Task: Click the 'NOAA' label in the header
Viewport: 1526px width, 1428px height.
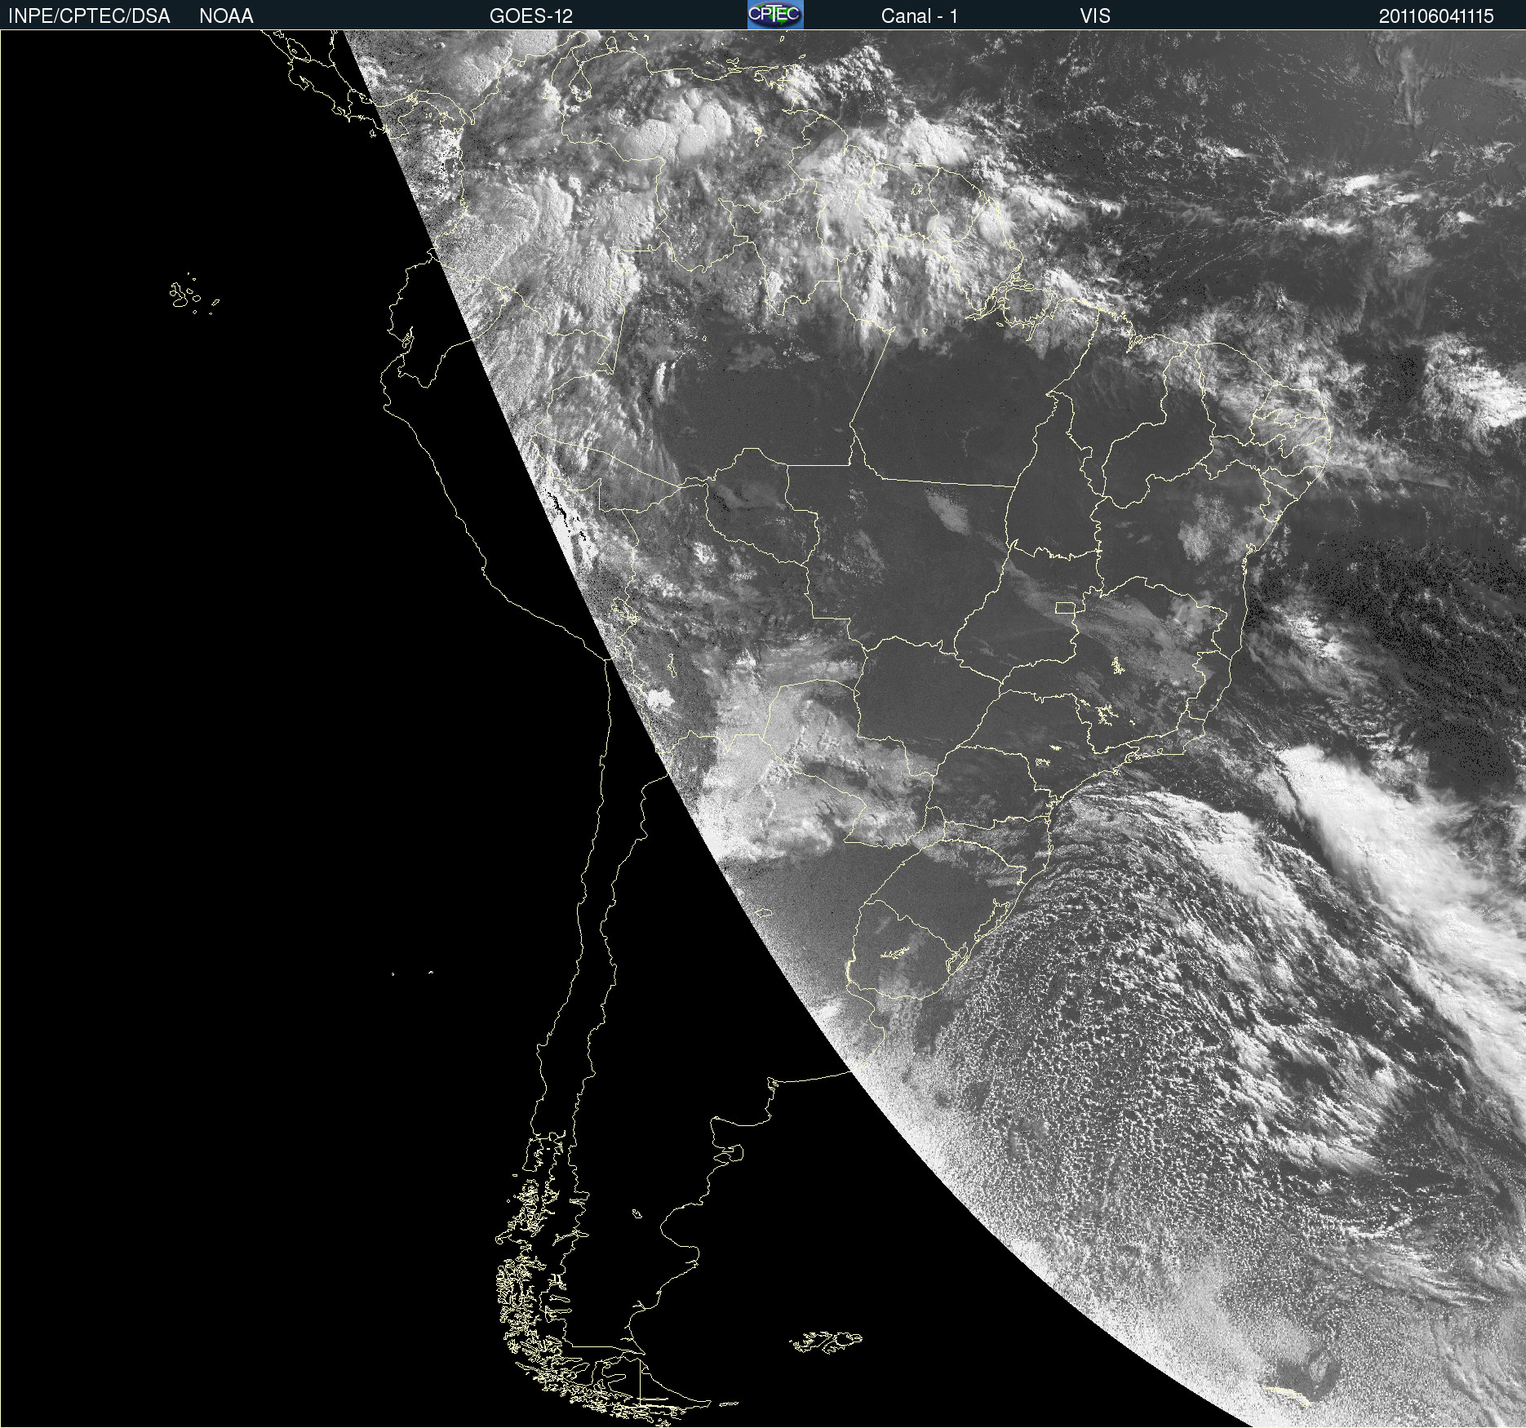Action: [226, 16]
